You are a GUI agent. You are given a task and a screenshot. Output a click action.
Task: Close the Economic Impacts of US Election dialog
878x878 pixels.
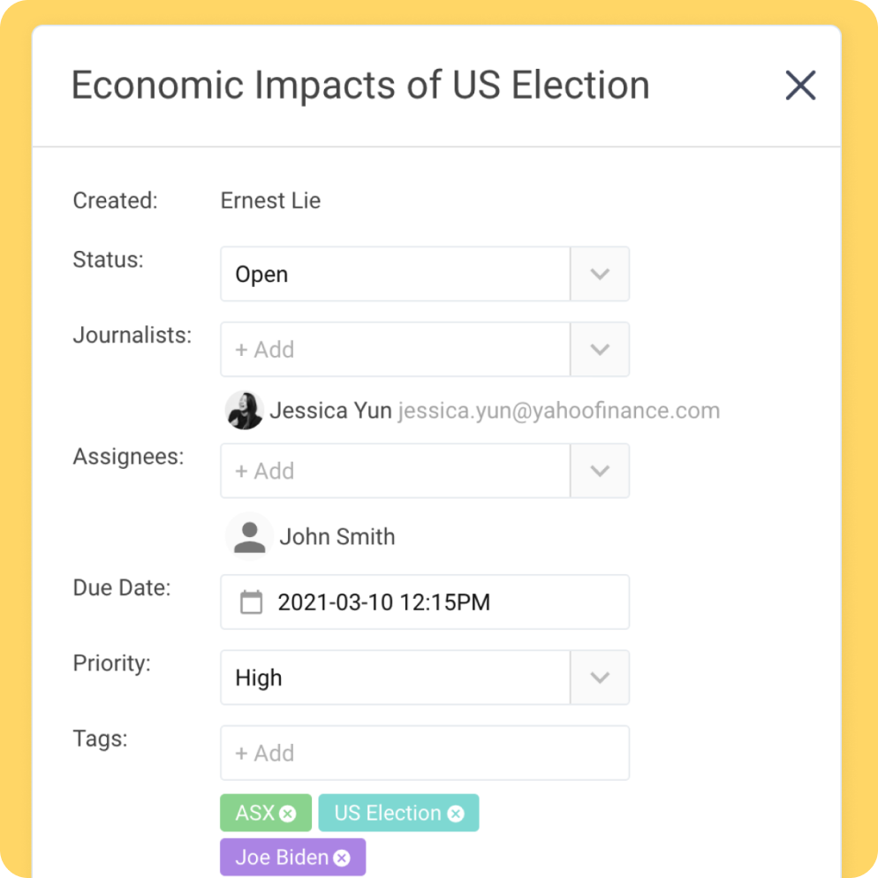(x=800, y=85)
